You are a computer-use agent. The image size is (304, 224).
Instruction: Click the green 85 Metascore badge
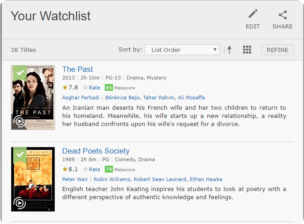pyautogui.click(x=108, y=88)
